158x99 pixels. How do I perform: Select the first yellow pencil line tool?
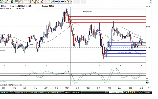pyautogui.click(x=29, y=2)
